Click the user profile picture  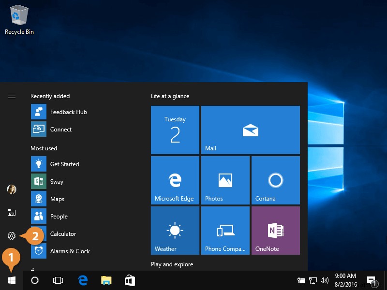(x=11, y=189)
